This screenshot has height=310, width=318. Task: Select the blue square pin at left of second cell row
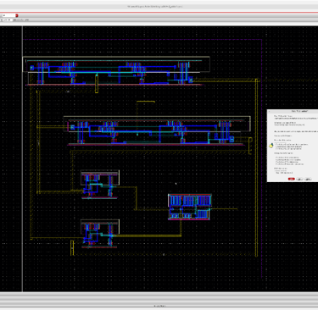click(72, 127)
